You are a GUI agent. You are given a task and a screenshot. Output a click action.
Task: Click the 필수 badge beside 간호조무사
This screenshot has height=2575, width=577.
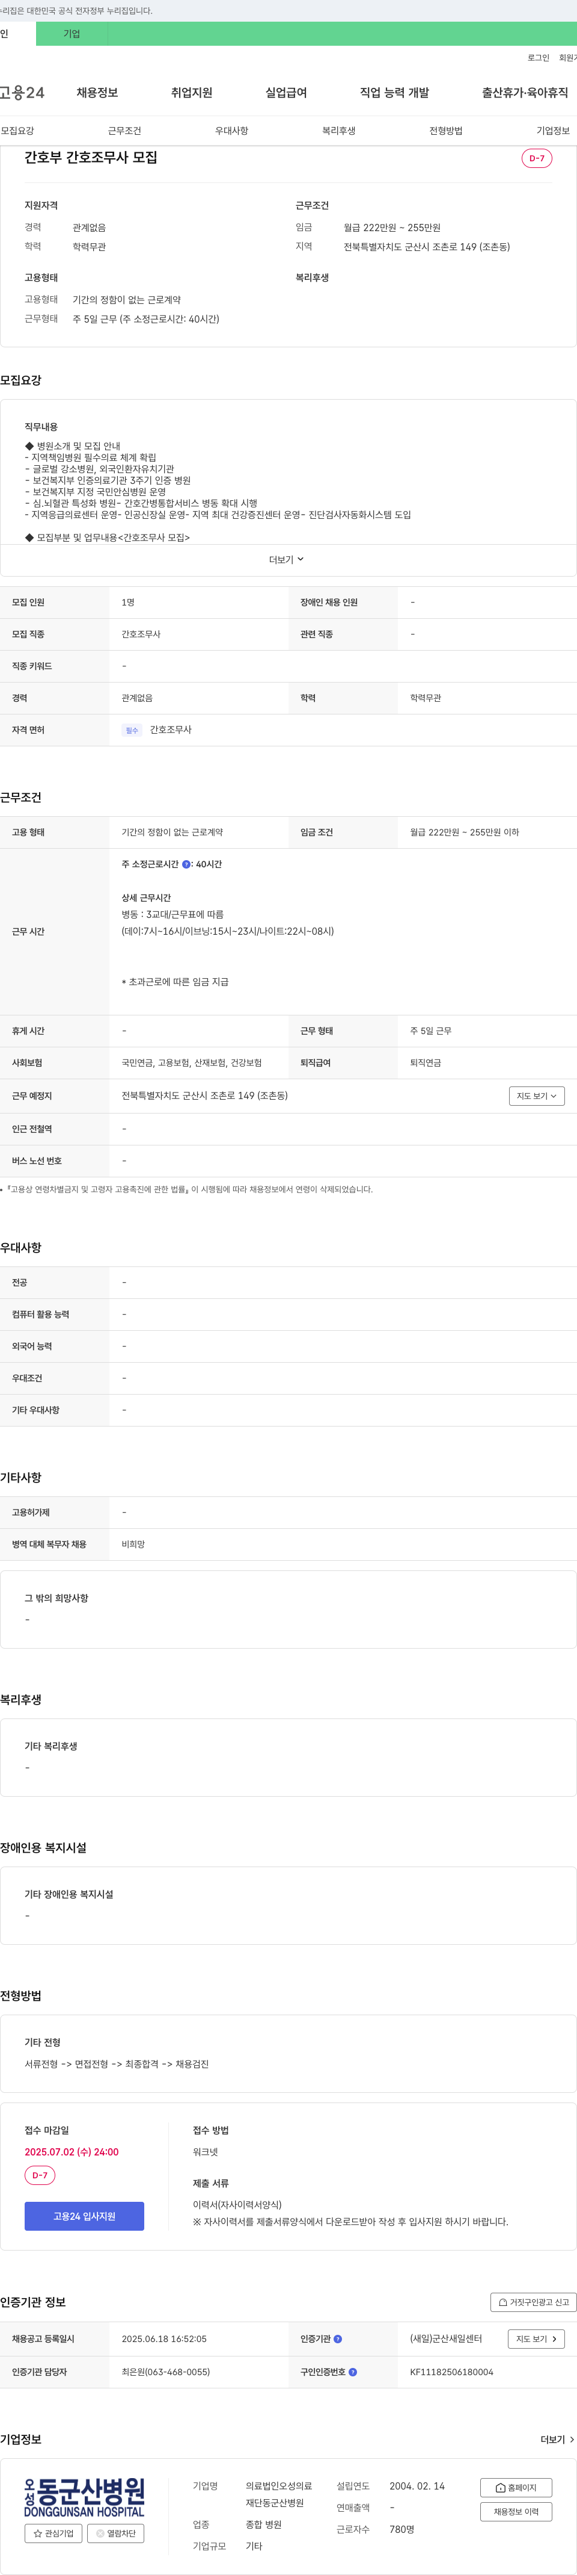(x=132, y=731)
